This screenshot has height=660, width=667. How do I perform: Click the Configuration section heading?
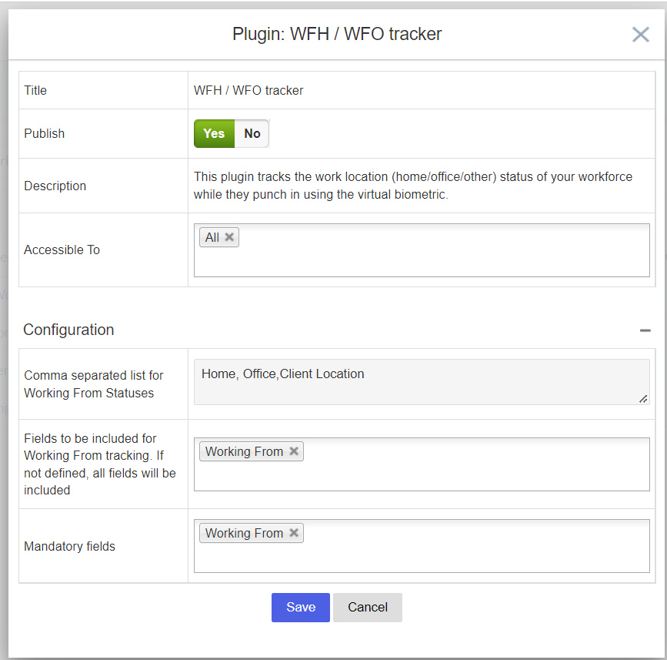(x=68, y=330)
